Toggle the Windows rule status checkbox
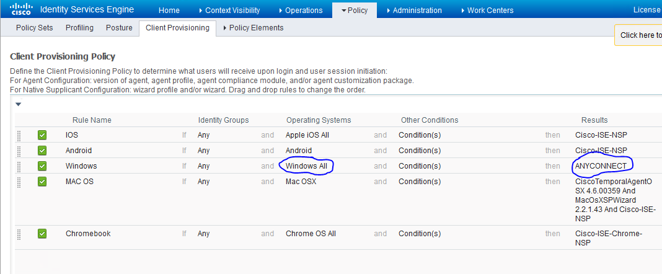662x274 pixels. 42,166
